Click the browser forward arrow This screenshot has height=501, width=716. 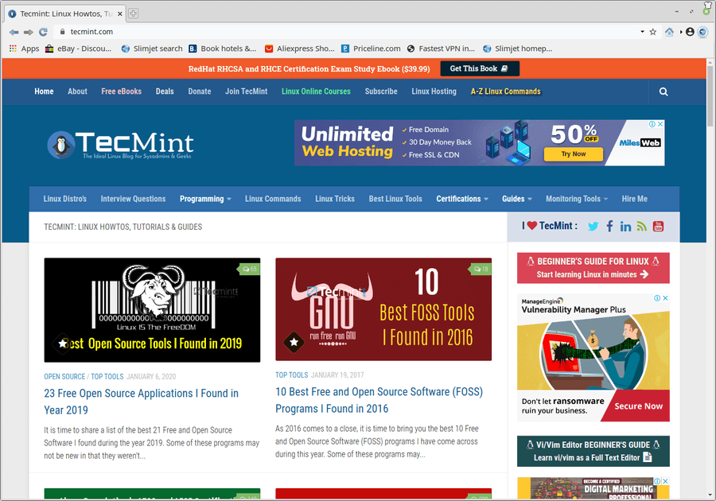(x=29, y=32)
